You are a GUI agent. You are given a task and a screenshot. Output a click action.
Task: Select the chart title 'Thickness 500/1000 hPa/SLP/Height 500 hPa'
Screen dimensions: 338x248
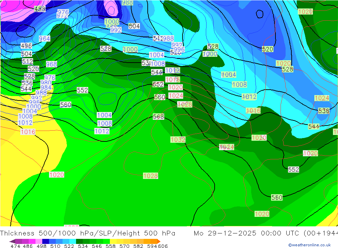(x=88, y=233)
